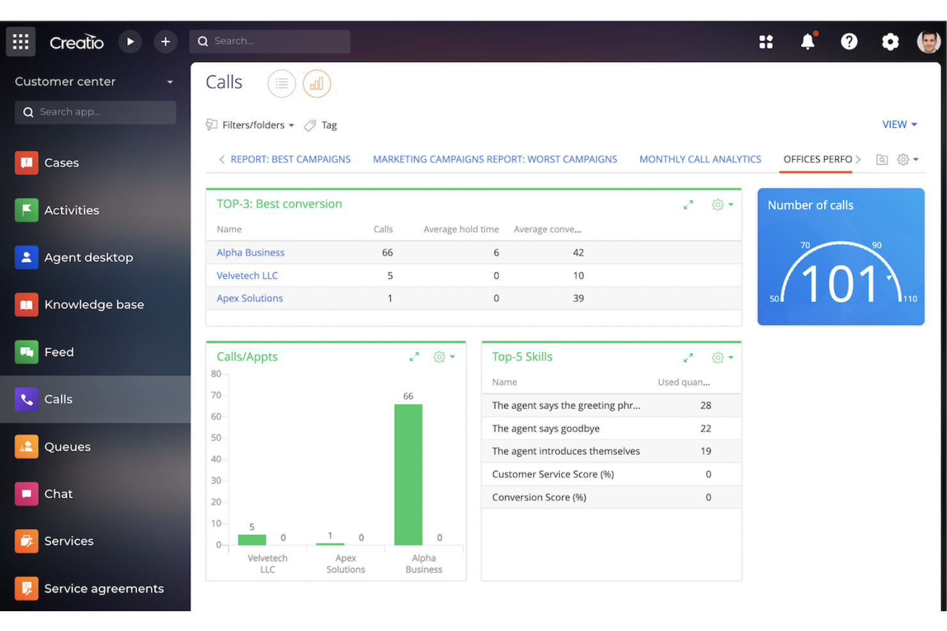Click the Apex Solutions link
This screenshot has height=631, width=947.
[x=250, y=298]
